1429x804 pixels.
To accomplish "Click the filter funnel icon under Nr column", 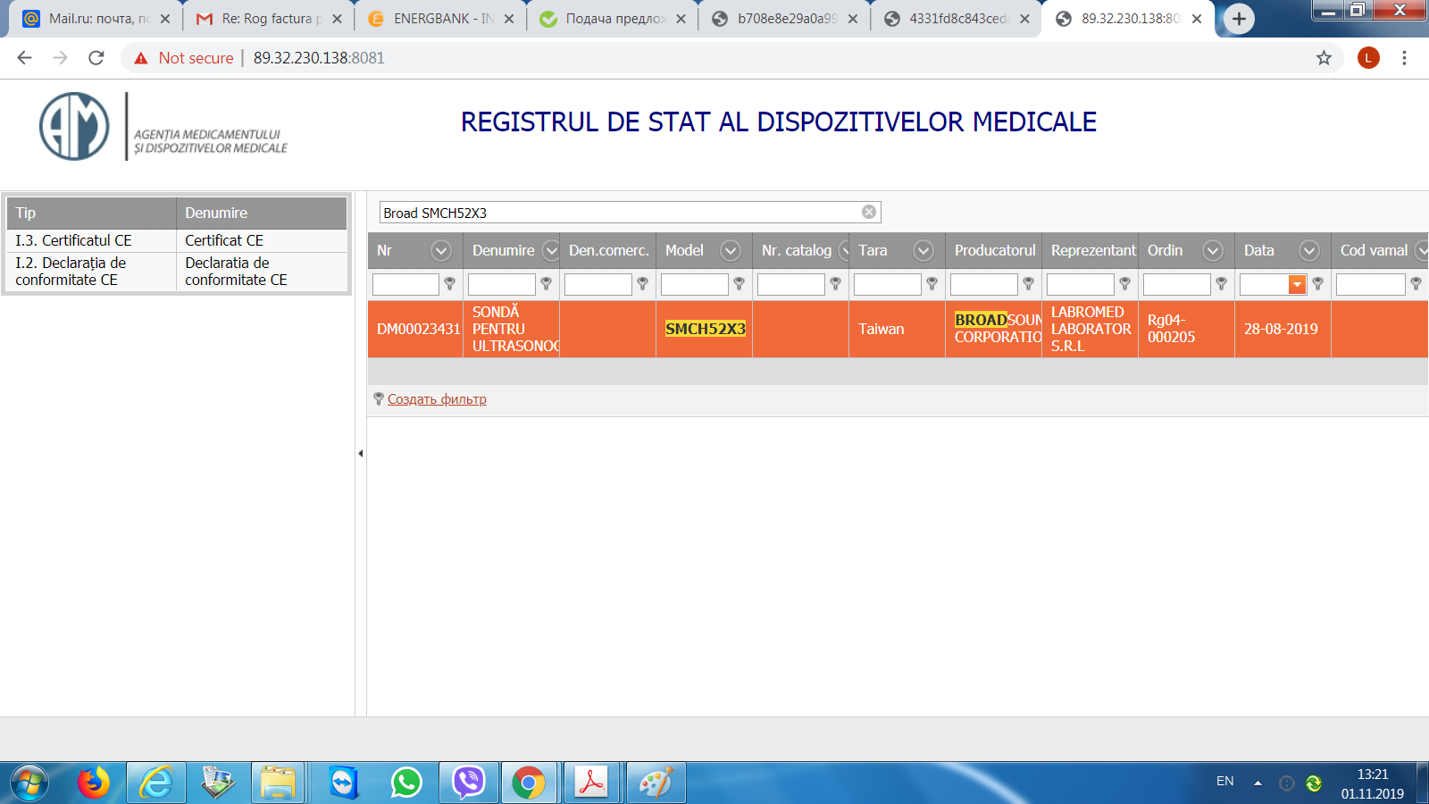I will tap(449, 284).
